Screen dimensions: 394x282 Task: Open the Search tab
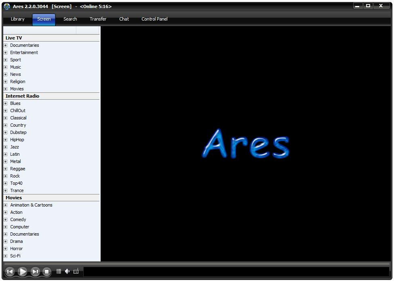[70, 19]
